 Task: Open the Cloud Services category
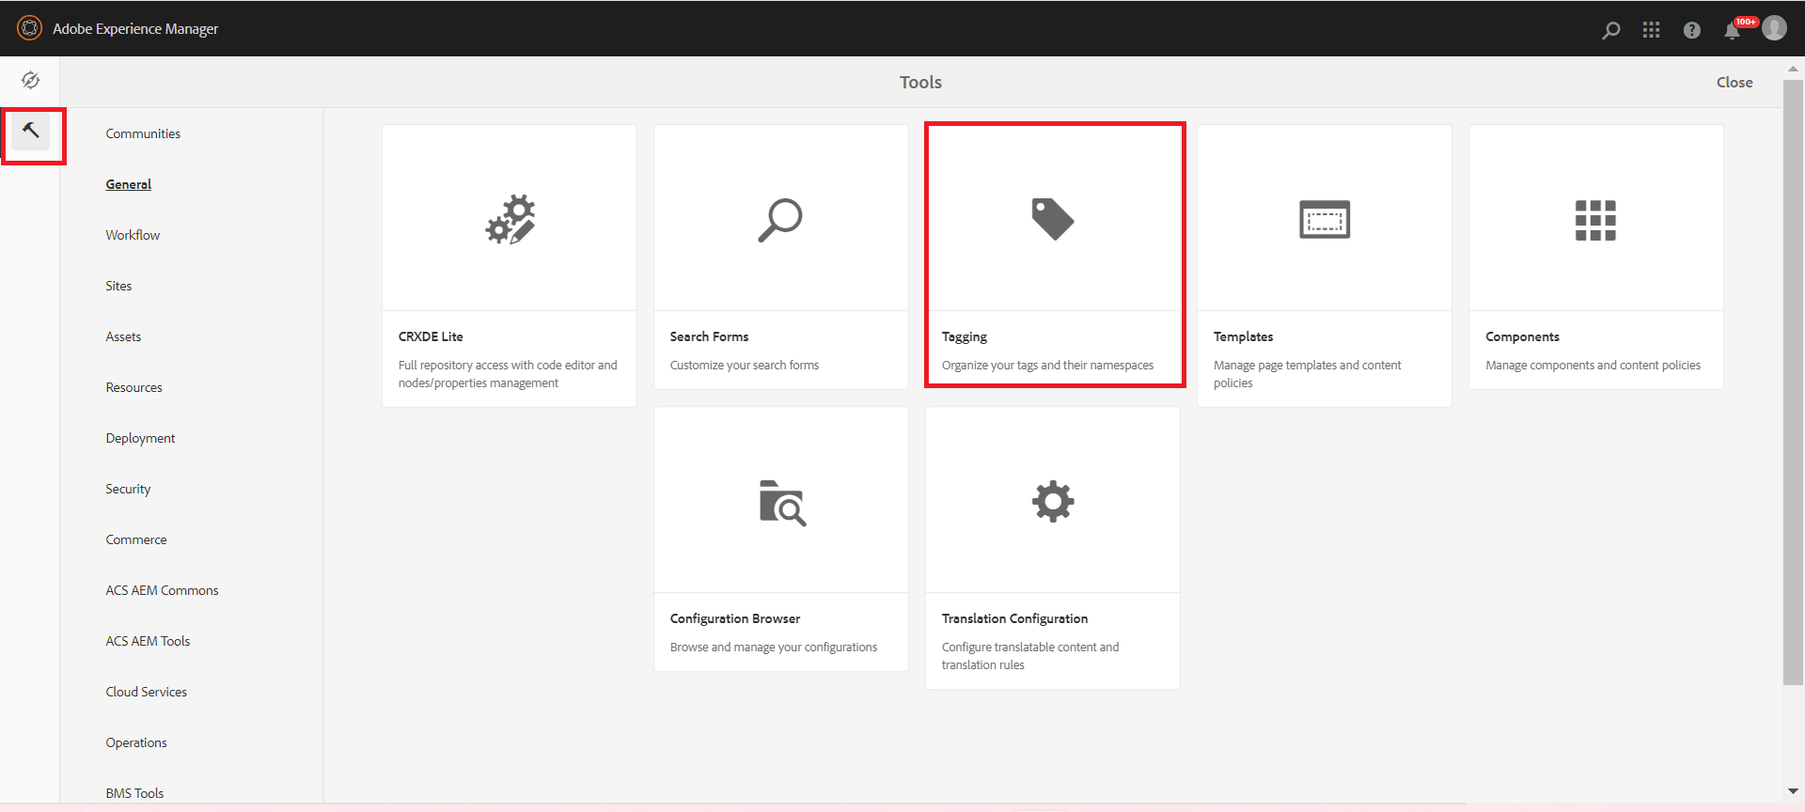(147, 692)
